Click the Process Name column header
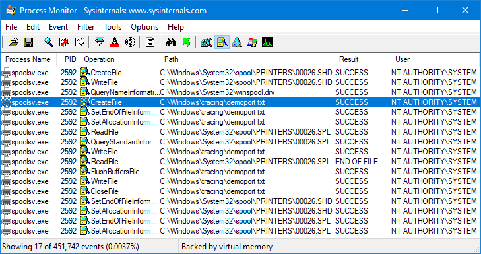The width and height of the screenshot is (481, 254). click(x=29, y=59)
